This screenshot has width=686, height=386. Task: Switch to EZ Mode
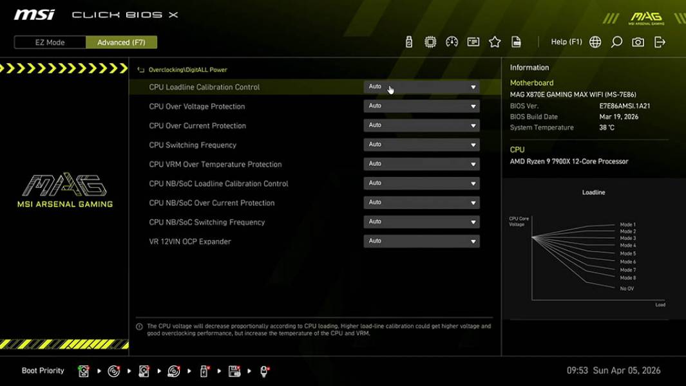pos(49,42)
